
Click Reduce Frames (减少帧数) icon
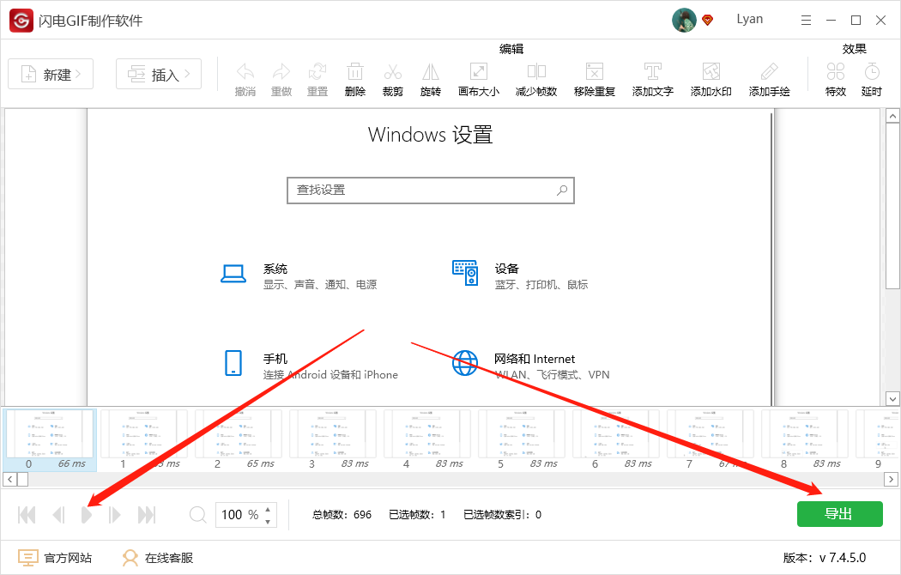pos(536,79)
